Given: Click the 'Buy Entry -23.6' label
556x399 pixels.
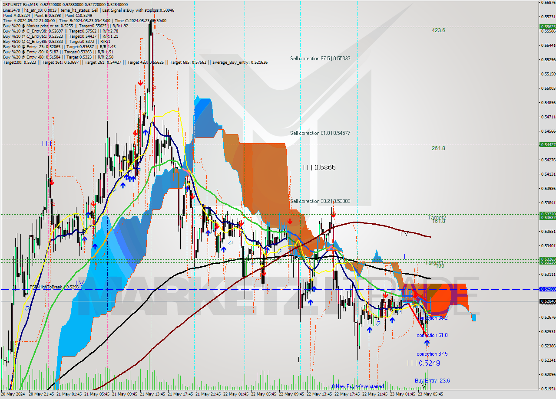Looking at the screenshot, I should (432, 381).
